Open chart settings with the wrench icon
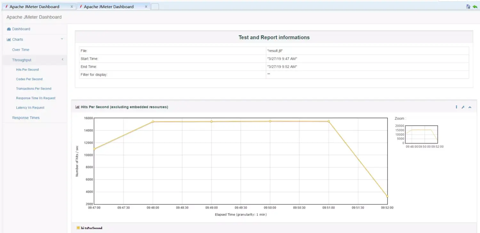Viewport: 480px width, 233px height. (463, 107)
